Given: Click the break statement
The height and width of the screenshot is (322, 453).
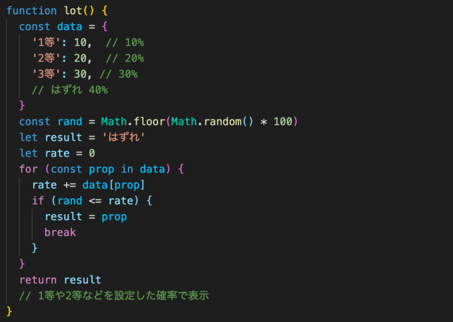Looking at the screenshot, I should pyautogui.click(x=60, y=233).
